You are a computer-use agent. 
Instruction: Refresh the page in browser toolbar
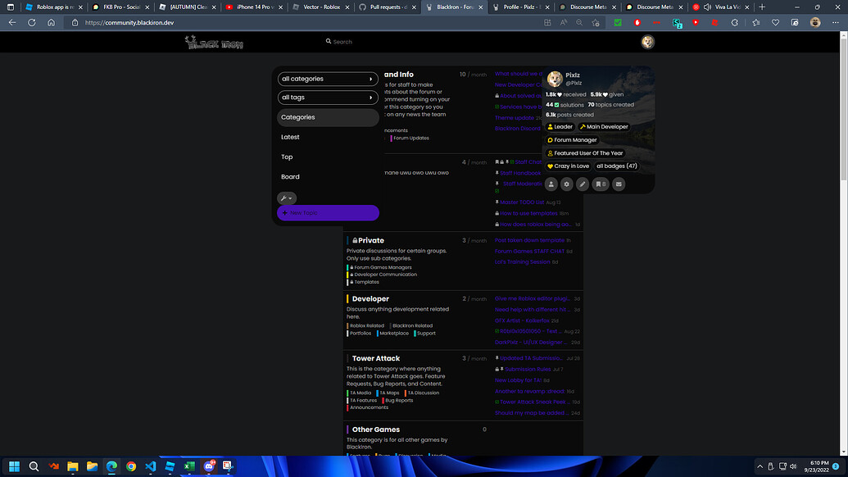(x=31, y=22)
